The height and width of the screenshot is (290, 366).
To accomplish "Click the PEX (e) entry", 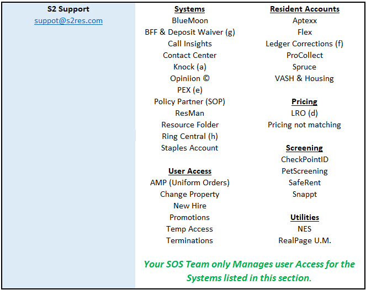I will coord(190,90).
